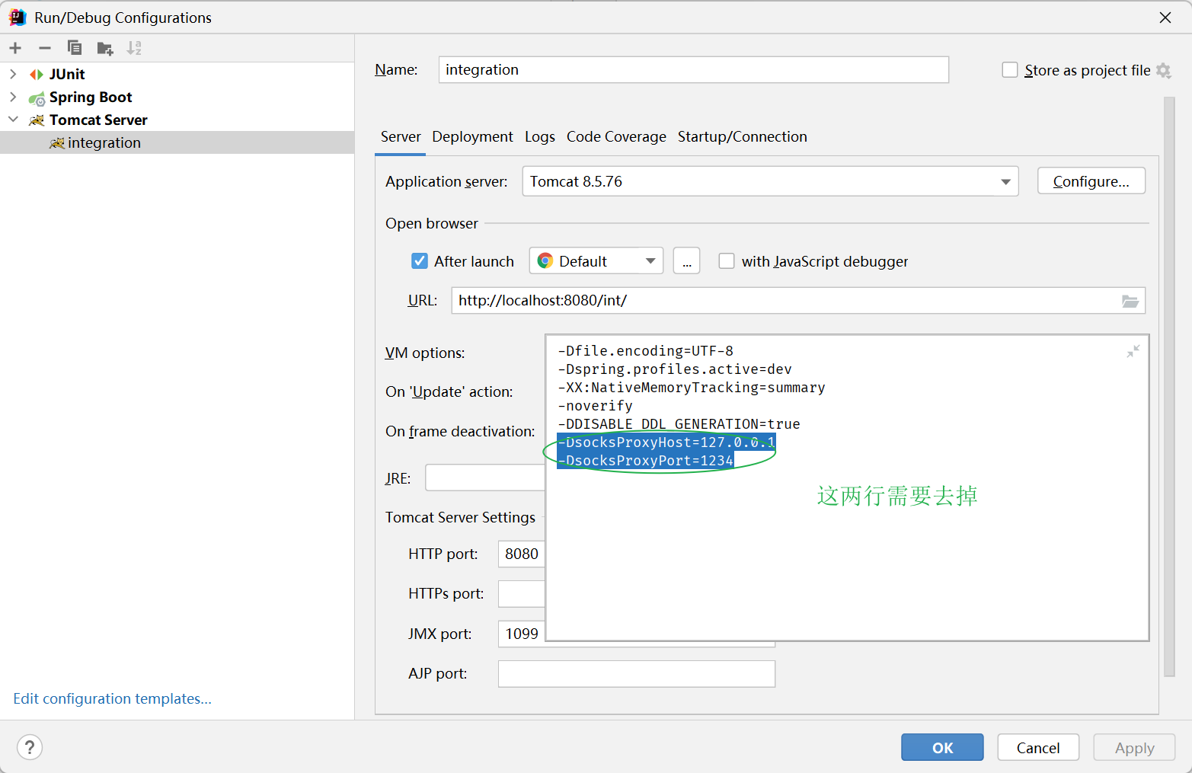Image resolution: width=1192 pixels, height=773 pixels.
Task: Collapse the Tomcat Server tree node
Action: (x=13, y=120)
